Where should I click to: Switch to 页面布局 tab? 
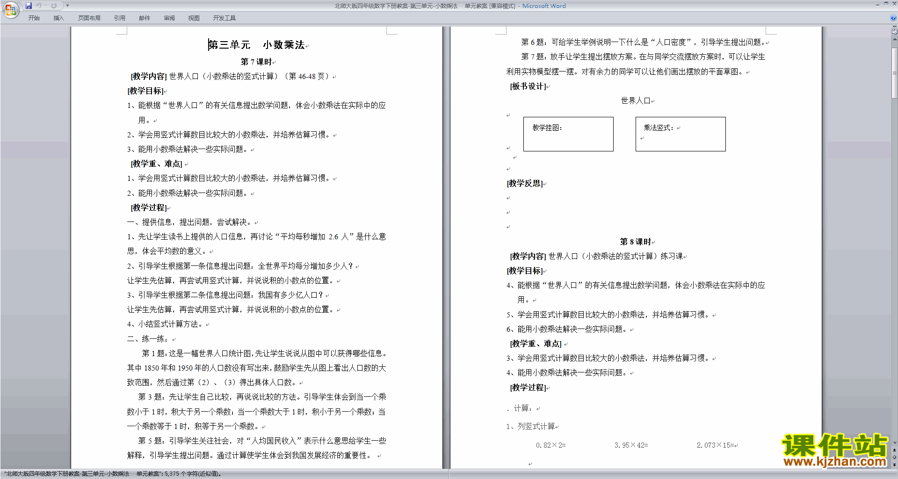point(89,18)
